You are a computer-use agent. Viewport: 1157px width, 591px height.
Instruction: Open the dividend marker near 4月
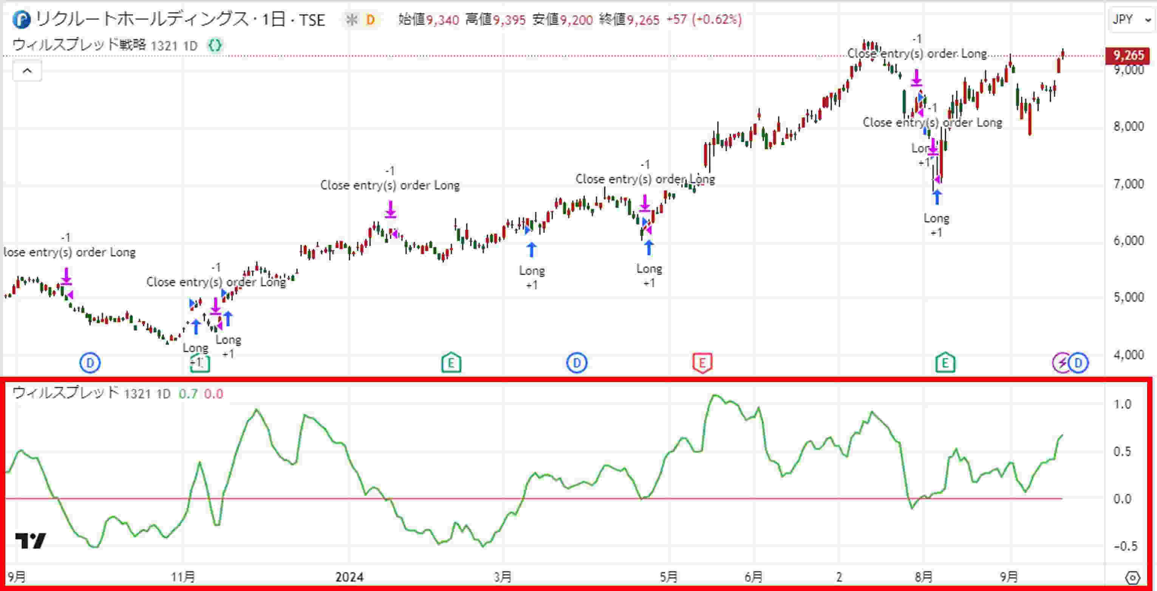pyautogui.click(x=577, y=362)
